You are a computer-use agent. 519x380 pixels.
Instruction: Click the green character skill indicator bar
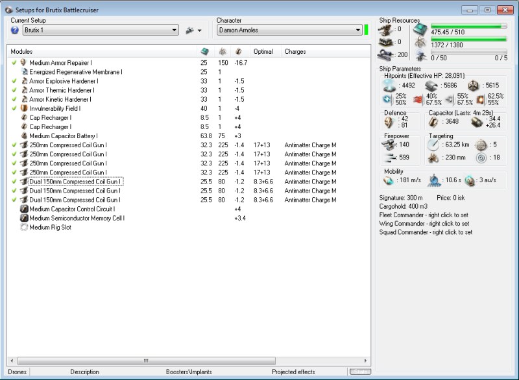(x=366, y=30)
